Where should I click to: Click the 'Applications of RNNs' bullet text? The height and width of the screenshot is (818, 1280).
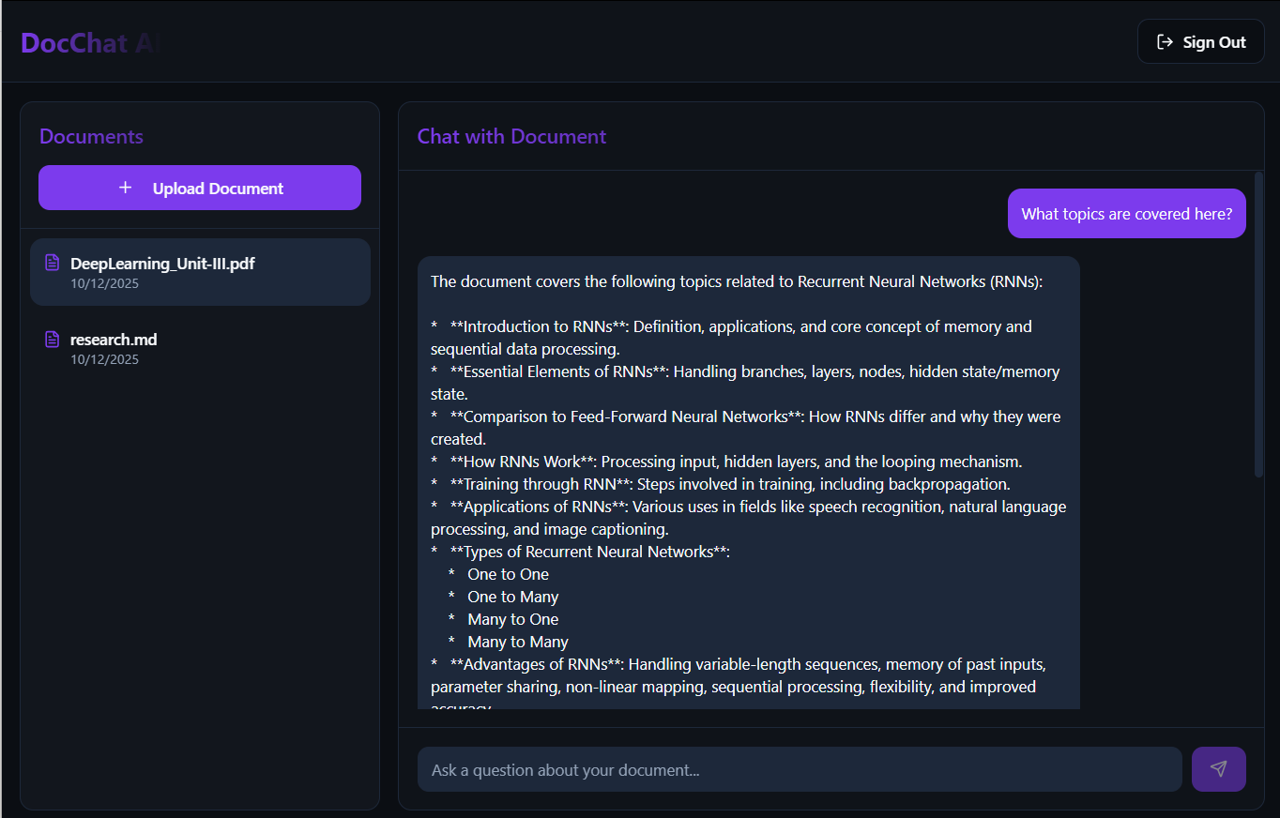pyautogui.click(x=748, y=518)
